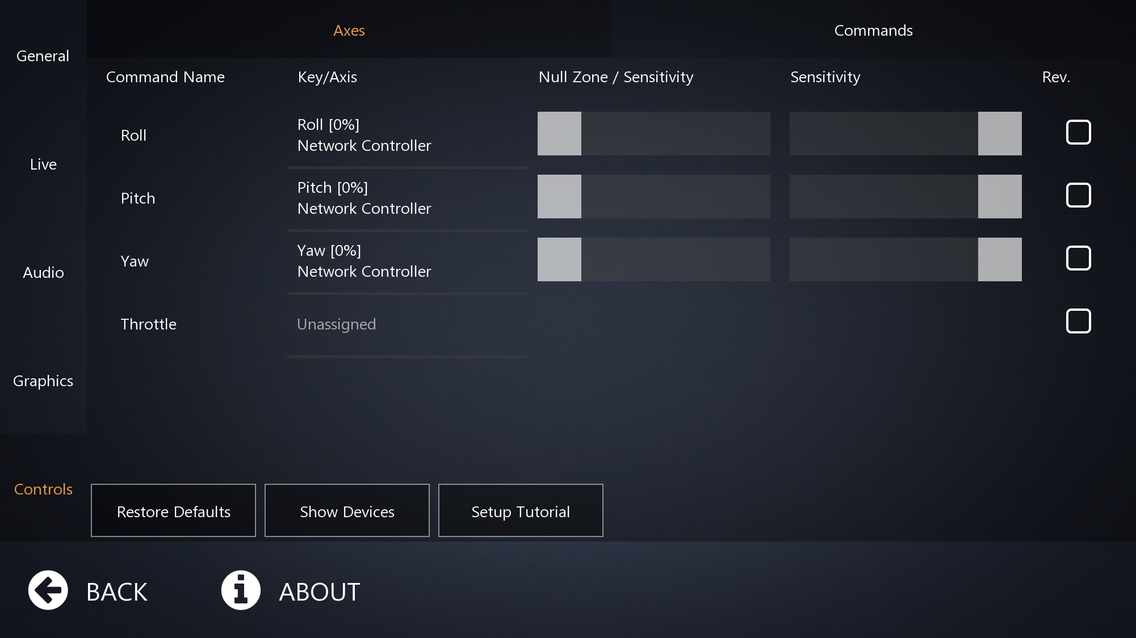The image size is (1136, 638).
Task: Click Roll null zone slider handle
Action: [559, 134]
